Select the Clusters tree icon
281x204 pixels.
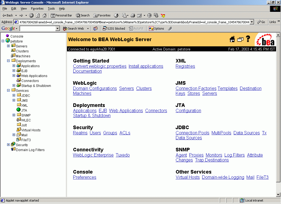13,50
